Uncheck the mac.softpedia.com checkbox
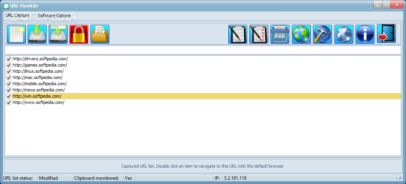 point(9,77)
